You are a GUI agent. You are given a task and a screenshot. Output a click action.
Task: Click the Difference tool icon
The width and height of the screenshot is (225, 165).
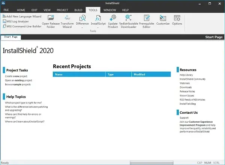tap(82, 18)
